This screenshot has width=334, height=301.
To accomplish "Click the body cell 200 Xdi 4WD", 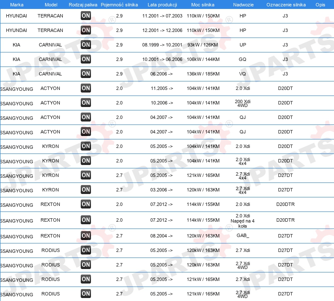I will pyautogui.click(x=243, y=103).
